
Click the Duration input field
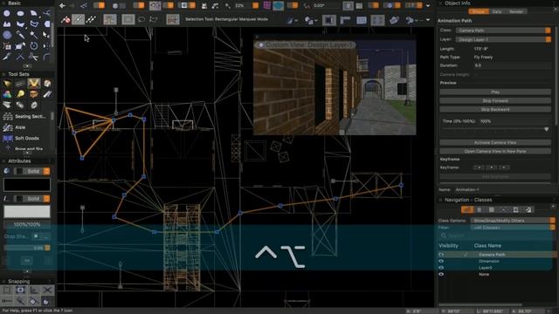point(512,65)
